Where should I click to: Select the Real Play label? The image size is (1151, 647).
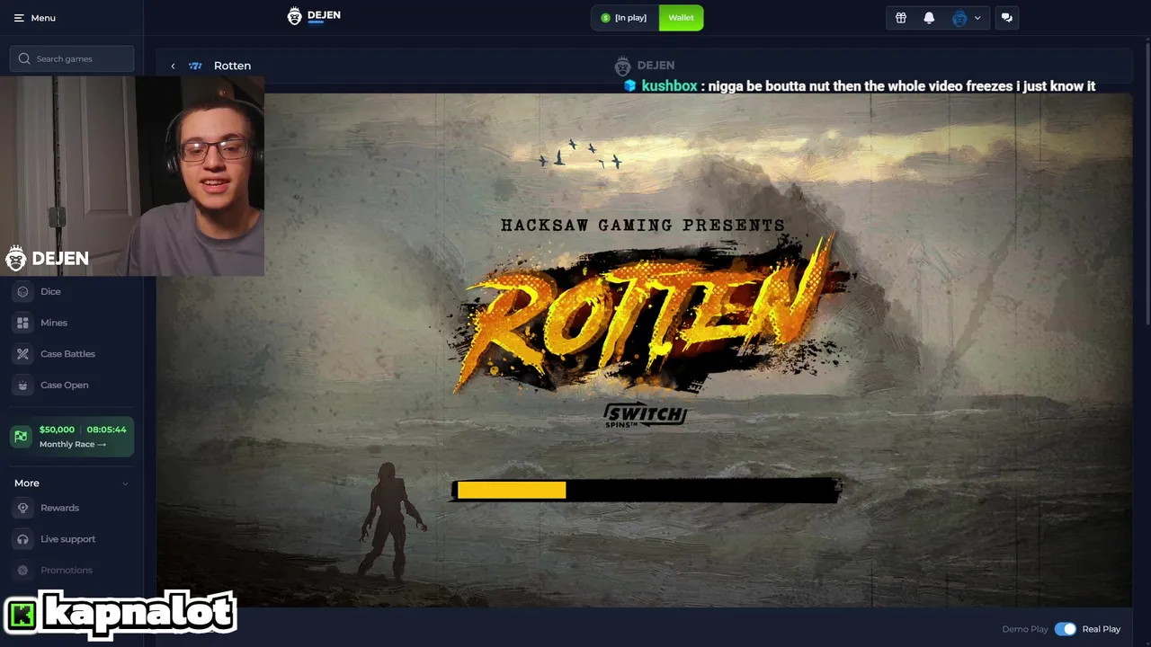pyautogui.click(x=1101, y=629)
